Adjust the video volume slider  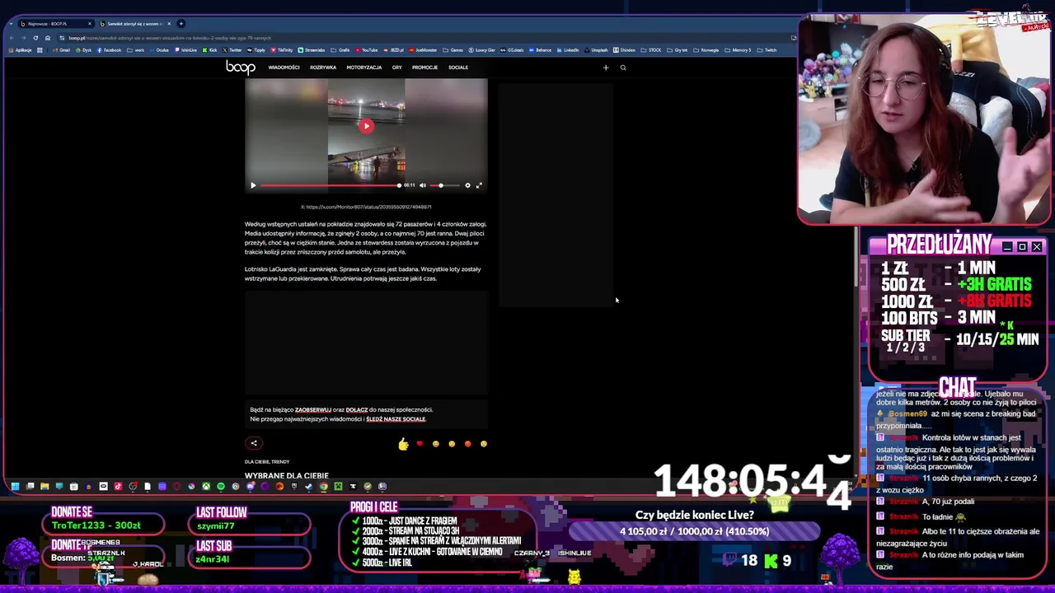pyautogui.click(x=445, y=185)
